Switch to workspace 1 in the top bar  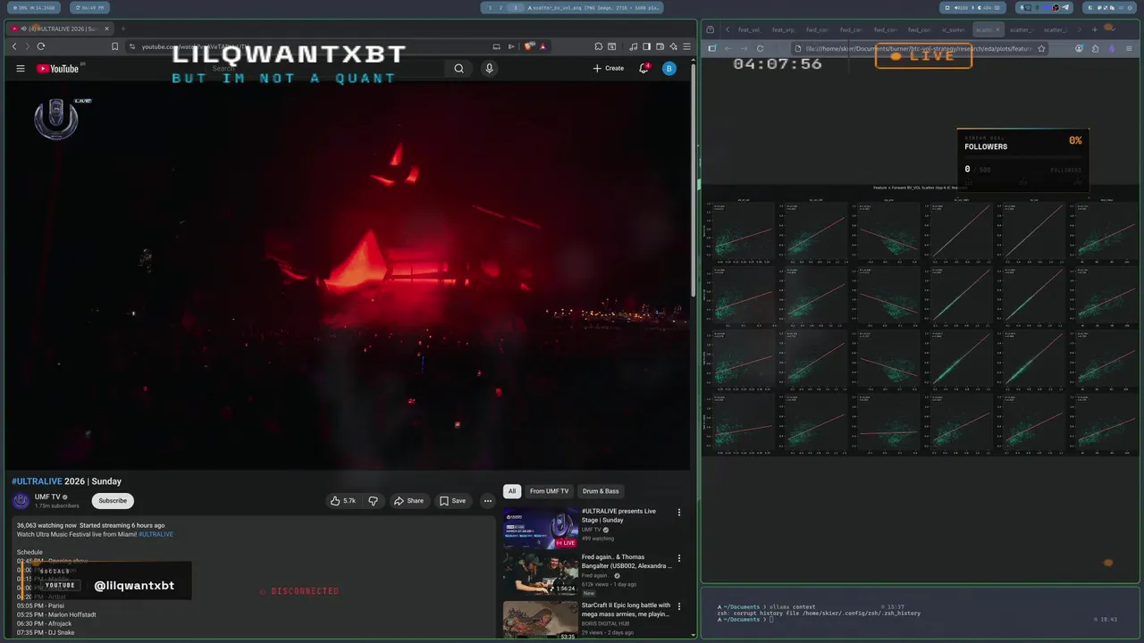[x=490, y=7]
